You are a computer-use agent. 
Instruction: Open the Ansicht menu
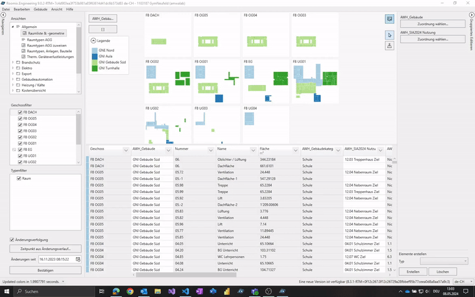click(58, 10)
